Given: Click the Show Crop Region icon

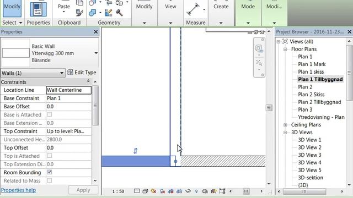Looking at the screenshot, I should [179, 191].
